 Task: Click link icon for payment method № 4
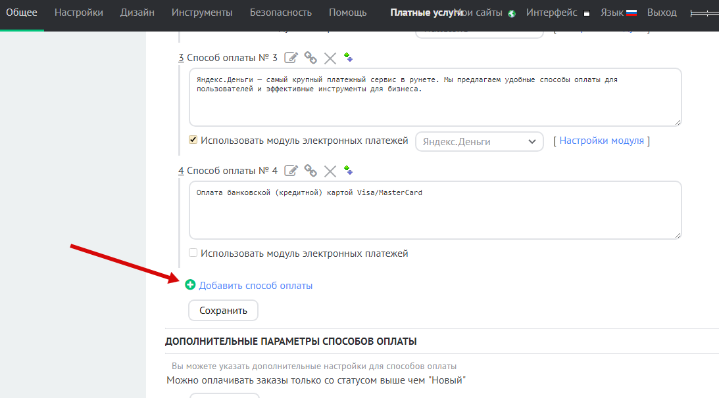(x=310, y=171)
